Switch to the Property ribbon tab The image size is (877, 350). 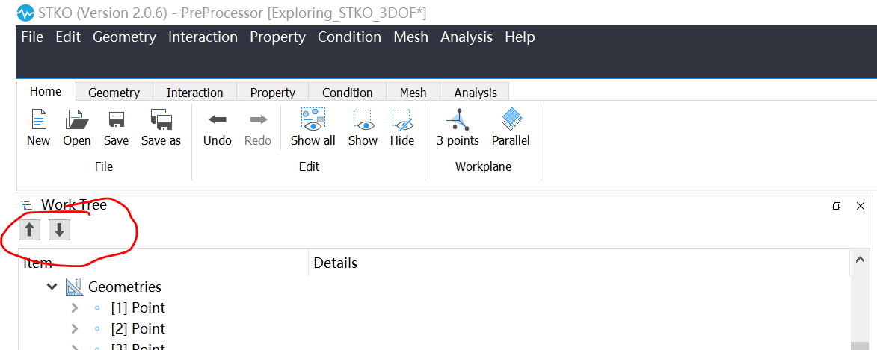[272, 93]
